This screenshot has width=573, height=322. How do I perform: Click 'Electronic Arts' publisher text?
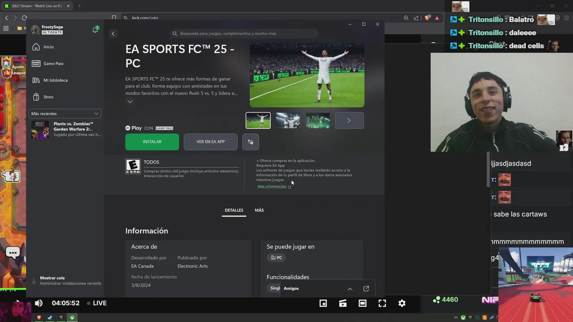pos(192,266)
